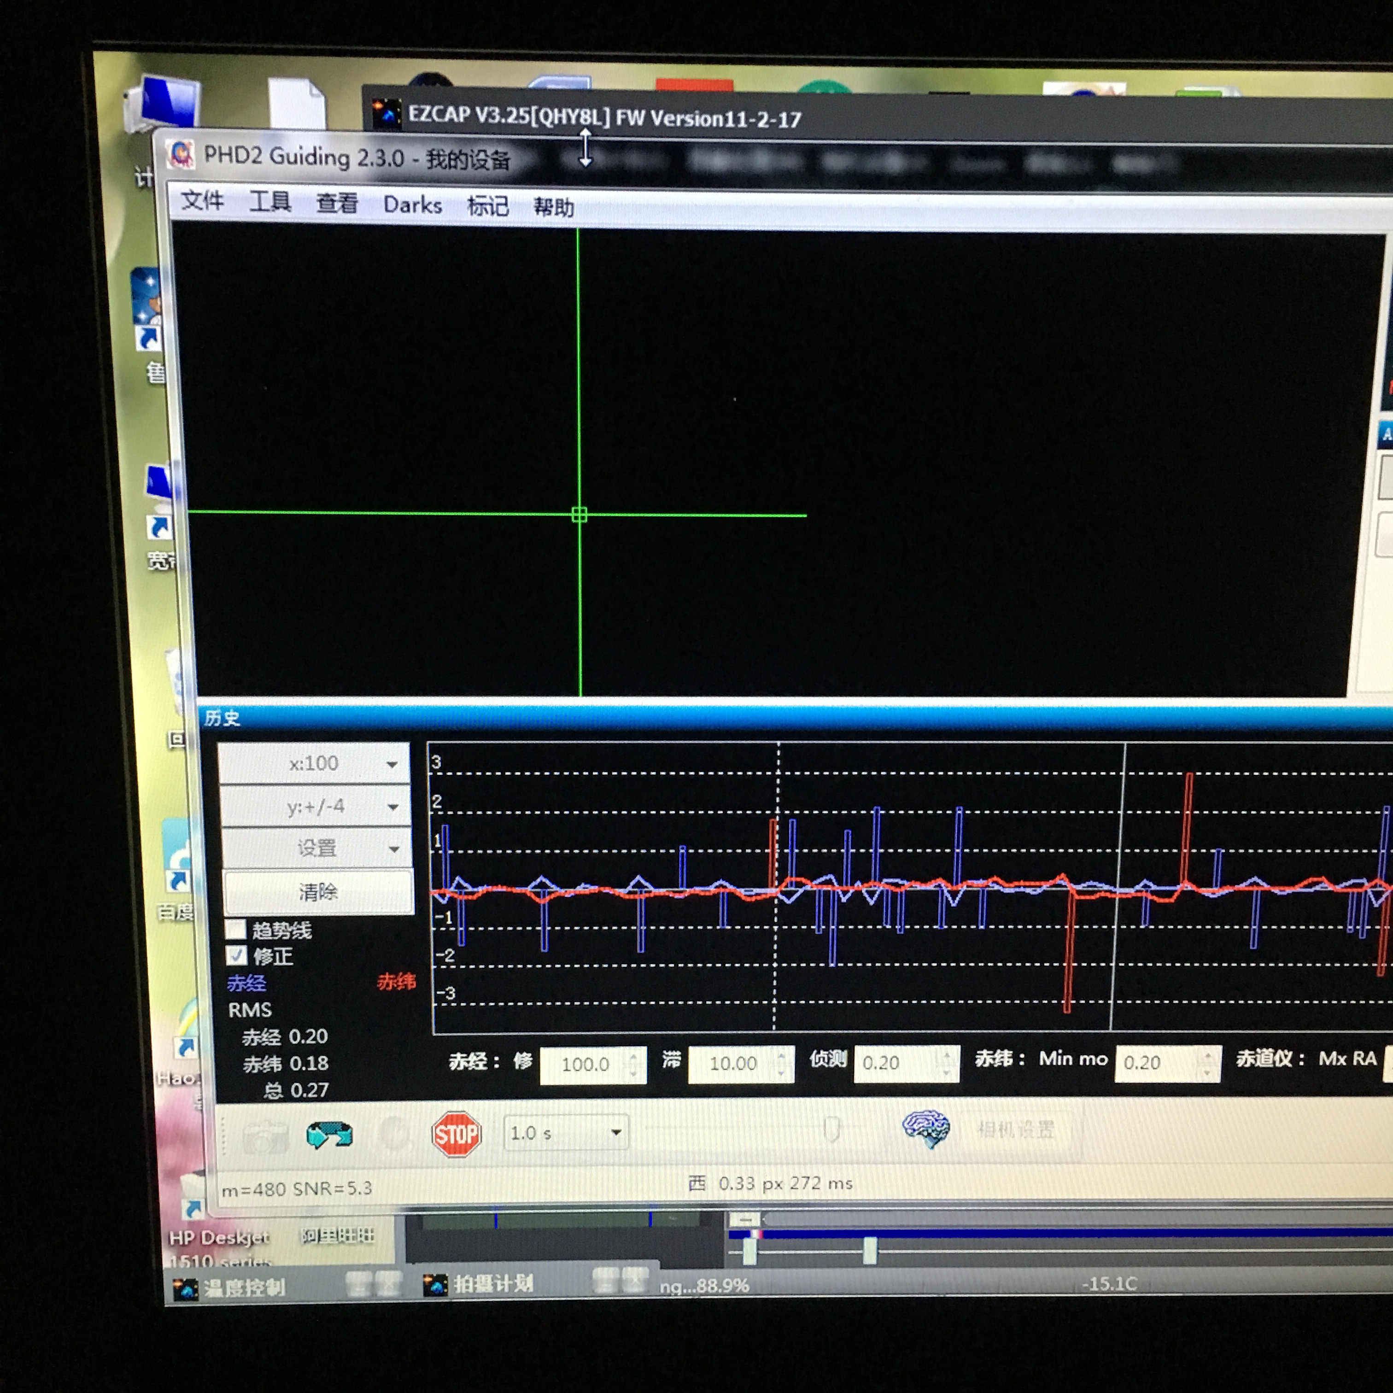Click the green guide star box at crosshair

[579, 514]
